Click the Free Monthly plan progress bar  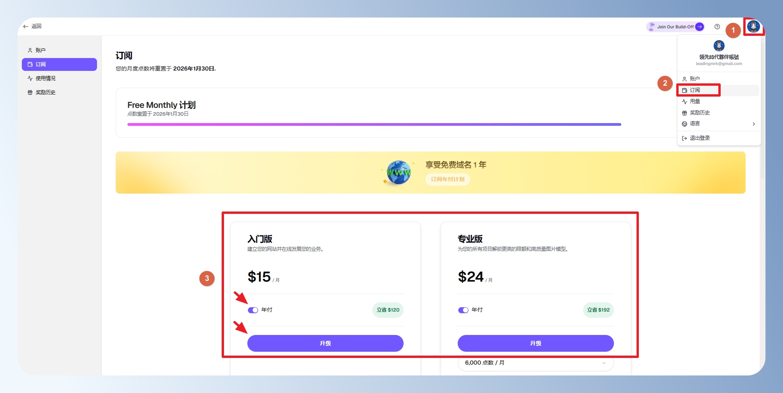(374, 125)
